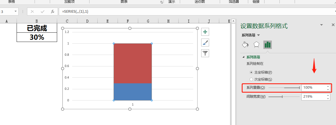Select column J header
The width and height of the screenshot is (336, 125).
pos(209,21)
